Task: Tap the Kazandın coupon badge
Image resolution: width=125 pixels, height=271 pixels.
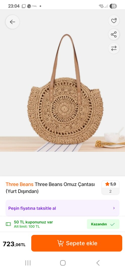Action: 103,224
